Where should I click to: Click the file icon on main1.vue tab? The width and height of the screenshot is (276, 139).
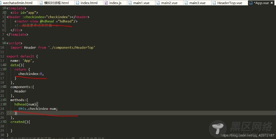pyautogui.click(x=130, y=3)
